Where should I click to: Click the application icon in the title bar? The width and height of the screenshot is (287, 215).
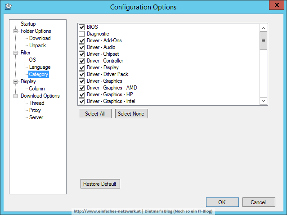coord(8,7)
